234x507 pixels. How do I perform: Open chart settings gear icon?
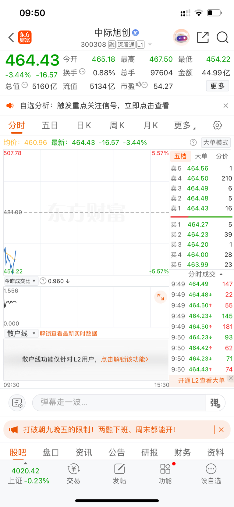tap(217, 125)
